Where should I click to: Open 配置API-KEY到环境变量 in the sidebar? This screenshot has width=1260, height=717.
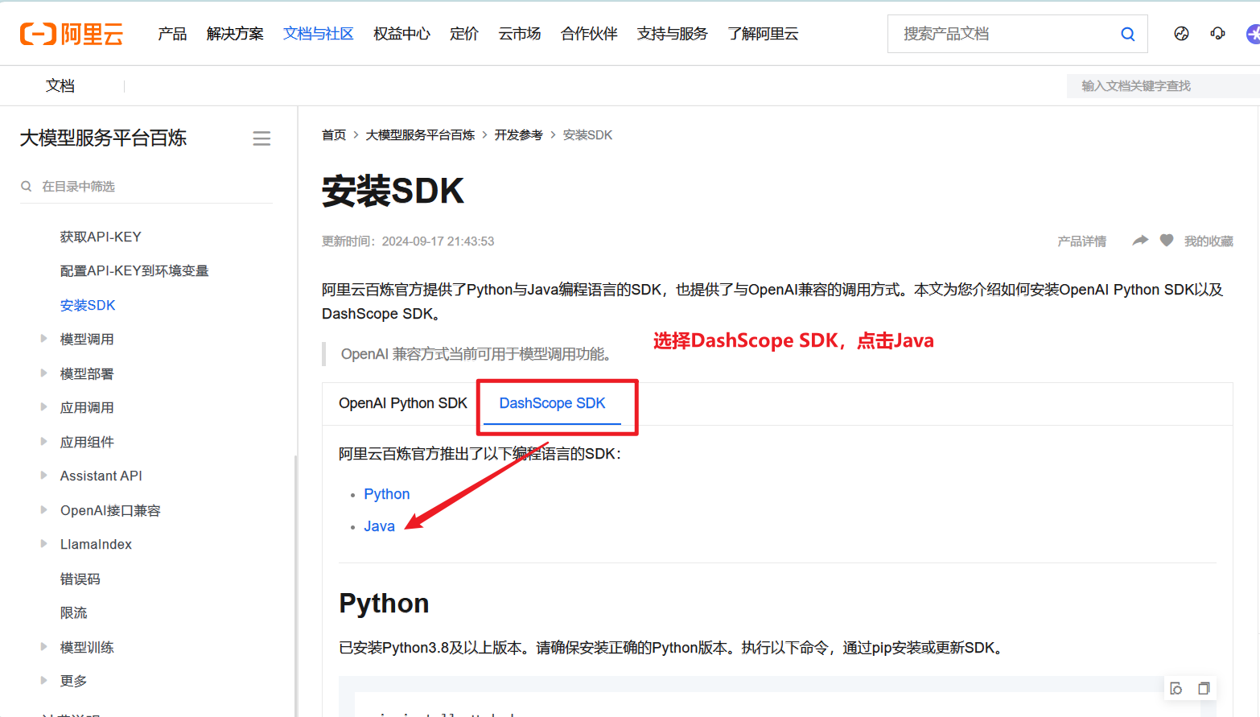[x=134, y=270]
